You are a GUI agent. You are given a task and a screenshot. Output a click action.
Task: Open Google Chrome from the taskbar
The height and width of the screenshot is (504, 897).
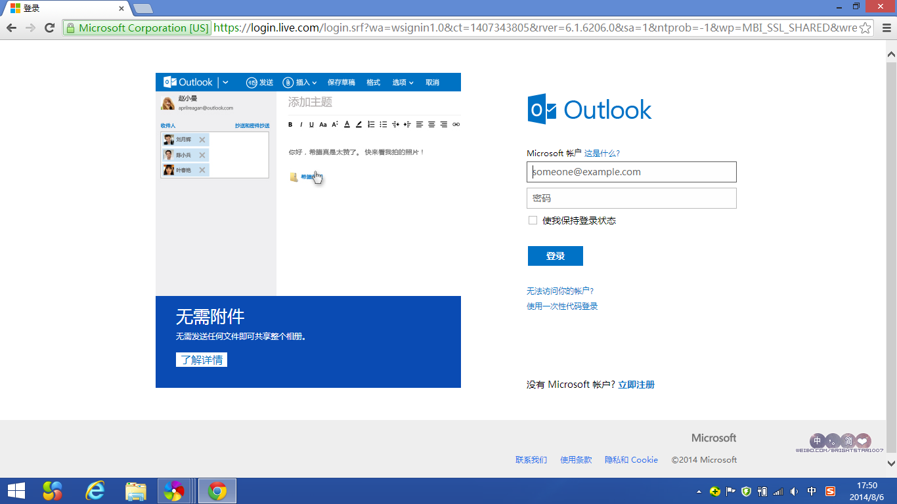[217, 490]
